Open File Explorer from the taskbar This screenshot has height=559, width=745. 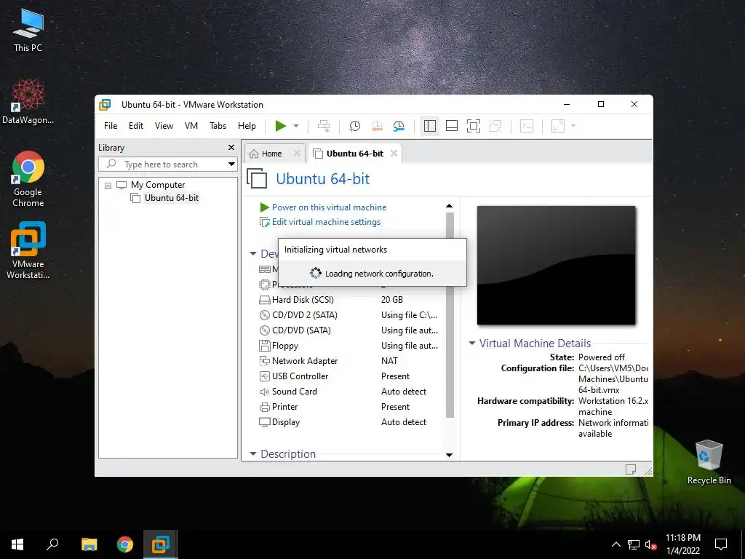pyautogui.click(x=89, y=544)
